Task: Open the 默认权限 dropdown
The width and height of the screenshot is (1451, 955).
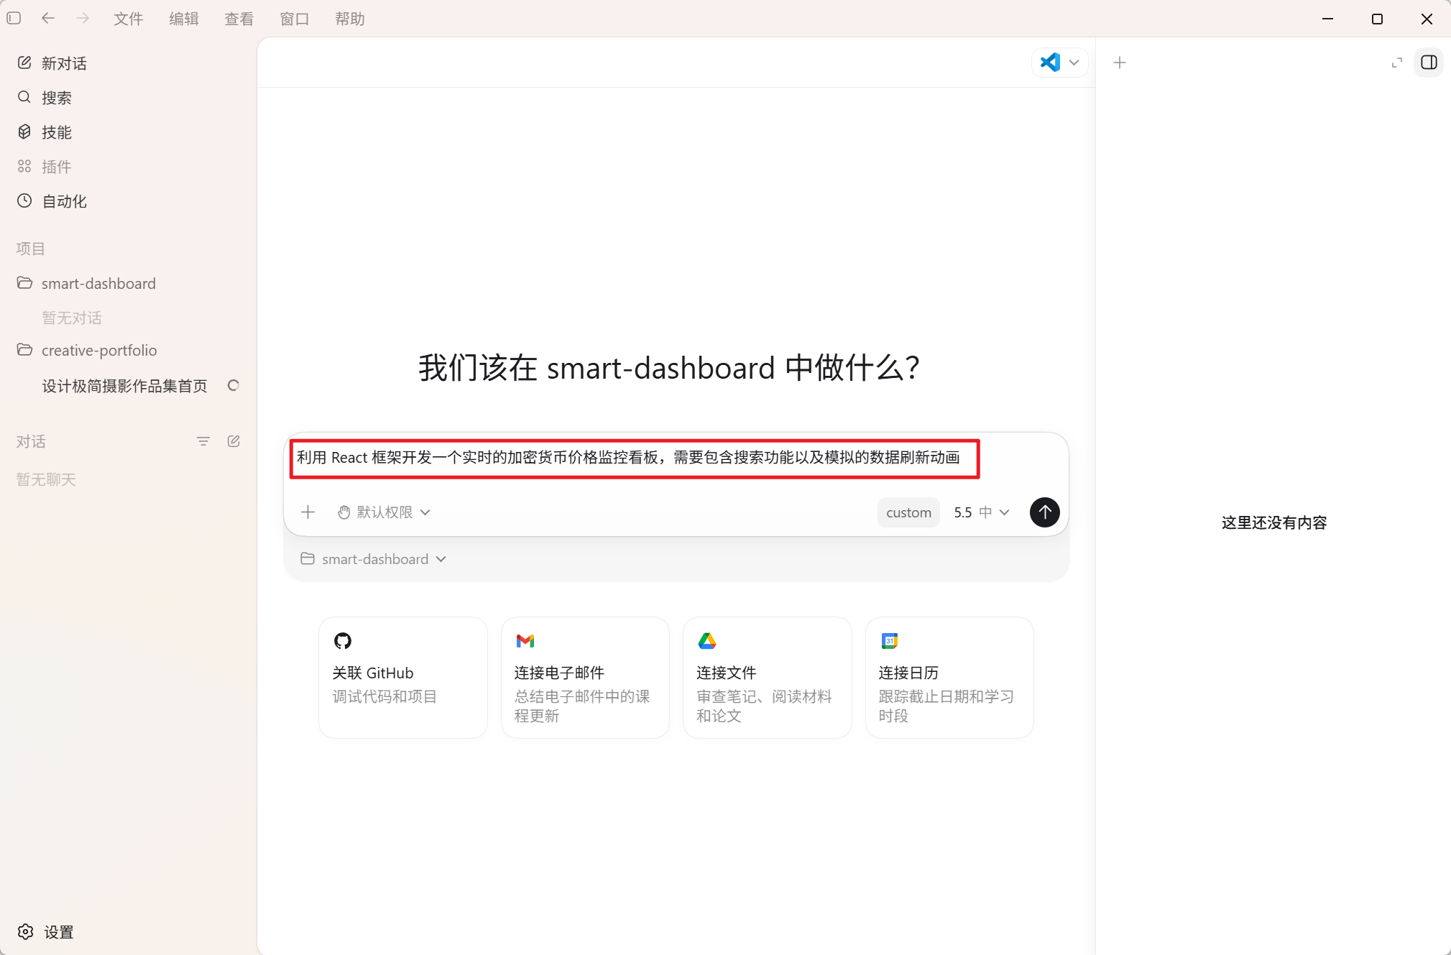Action: tap(384, 512)
